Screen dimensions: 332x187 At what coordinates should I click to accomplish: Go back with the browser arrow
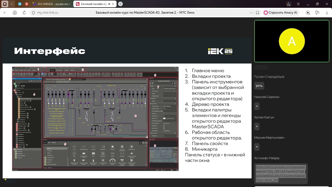tap(5, 12)
